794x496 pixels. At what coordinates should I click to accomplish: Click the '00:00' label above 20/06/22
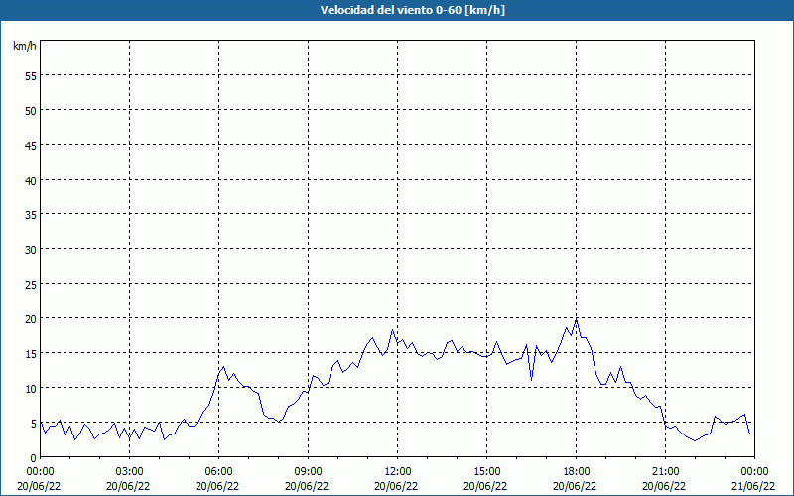click(x=41, y=472)
